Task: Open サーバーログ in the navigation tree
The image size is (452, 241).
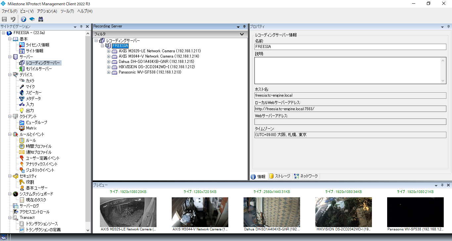Action: point(29,206)
